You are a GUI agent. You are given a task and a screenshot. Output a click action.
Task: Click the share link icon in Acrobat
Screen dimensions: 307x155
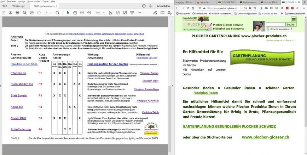tap(155, 13)
